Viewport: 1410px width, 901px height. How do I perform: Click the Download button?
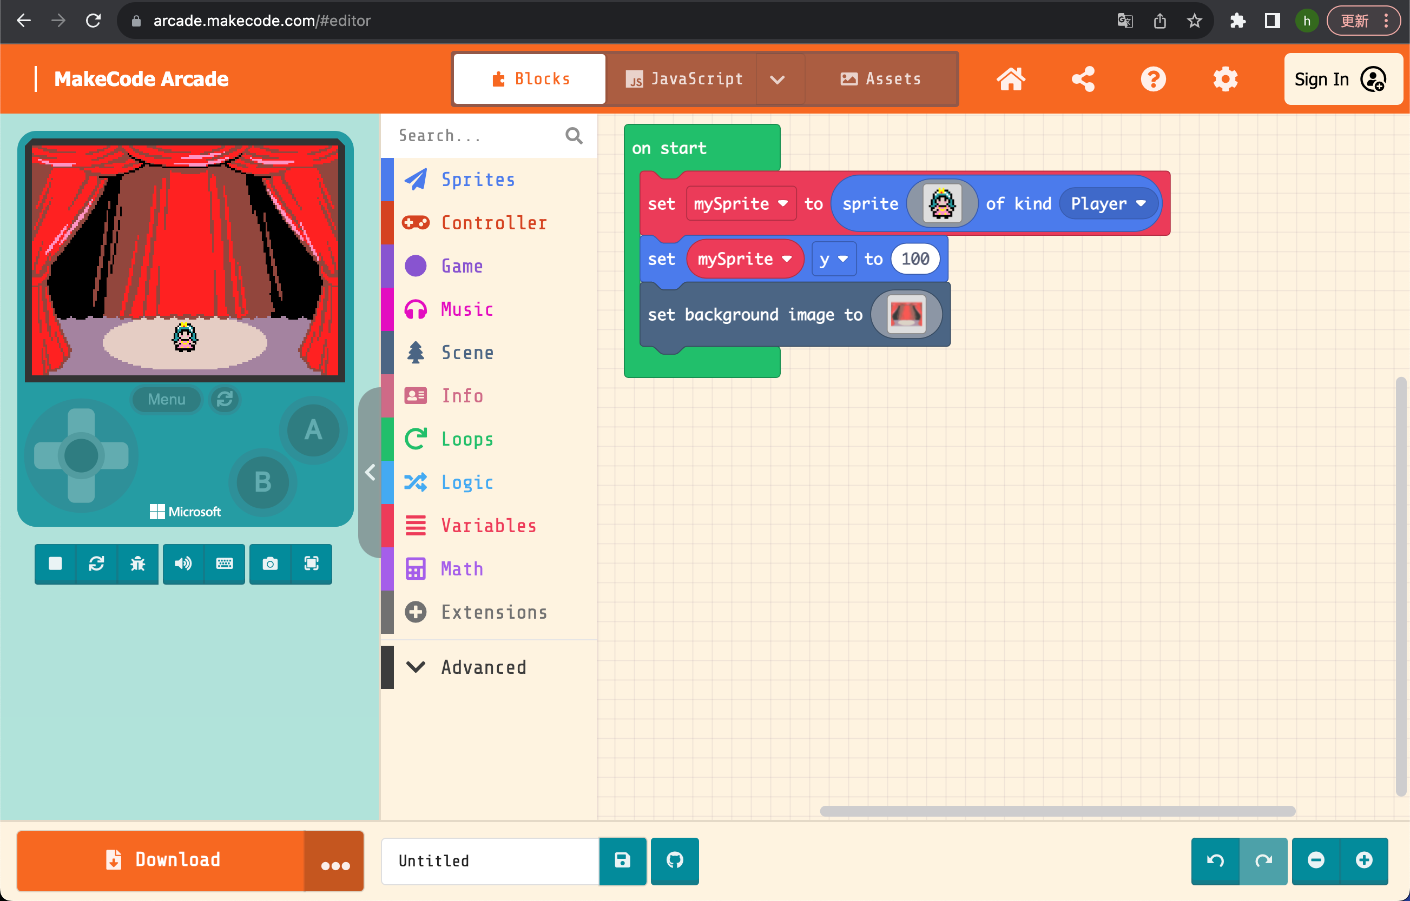tap(161, 860)
